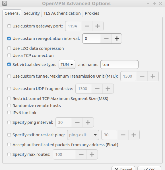Open the ping-exit dropdown
Viewport: 165px width, 170px height.
(x=83, y=135)
